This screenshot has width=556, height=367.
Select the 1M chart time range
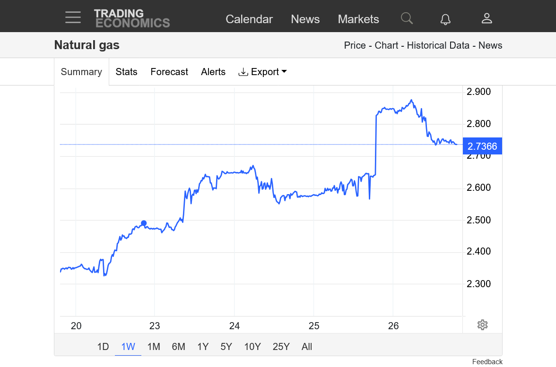[154, 347]
